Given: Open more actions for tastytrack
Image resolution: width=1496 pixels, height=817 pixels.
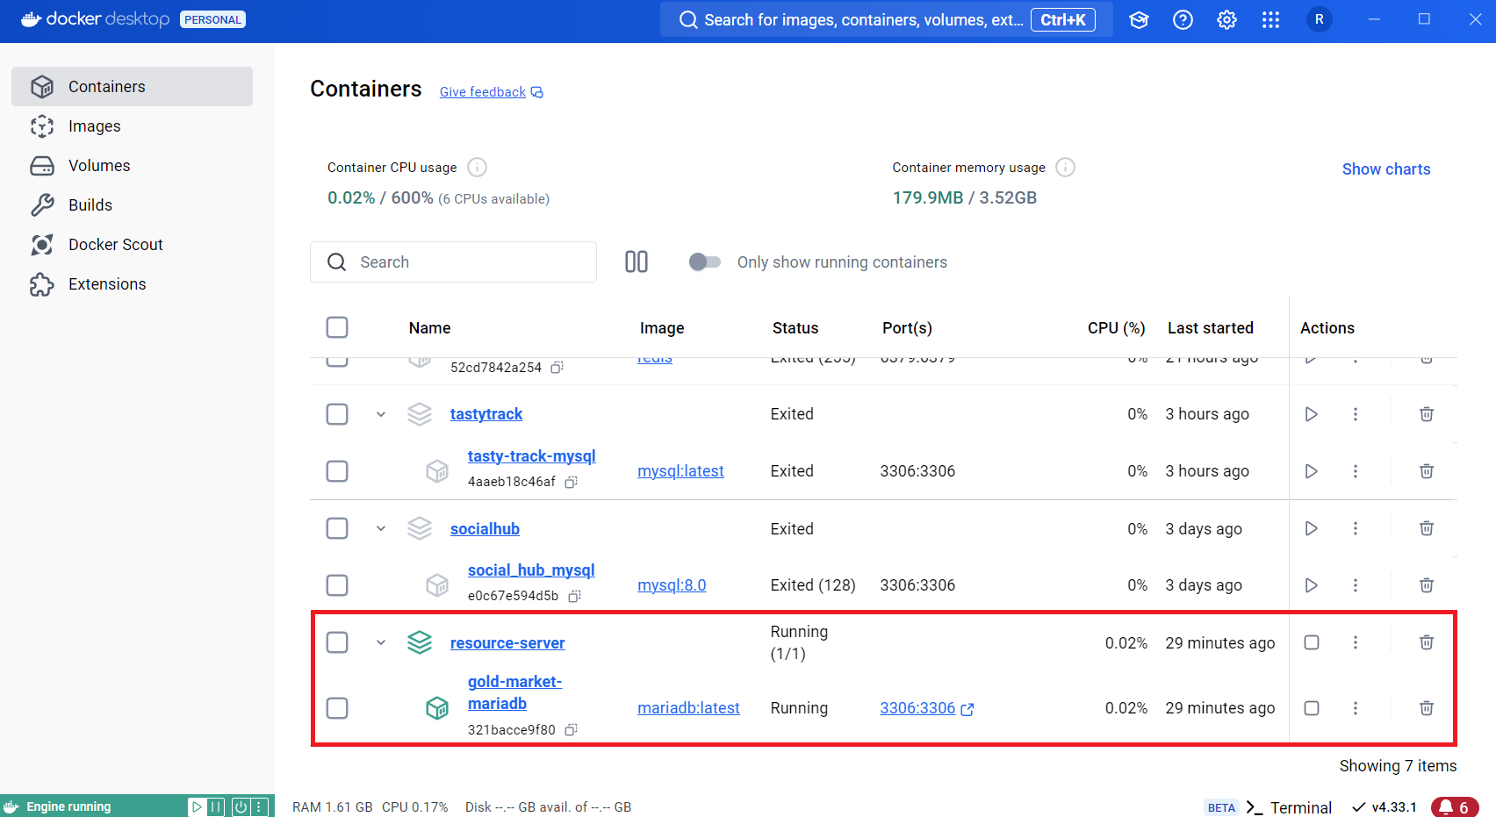Looking at the screenshot, I should [x=1355, y=414].
